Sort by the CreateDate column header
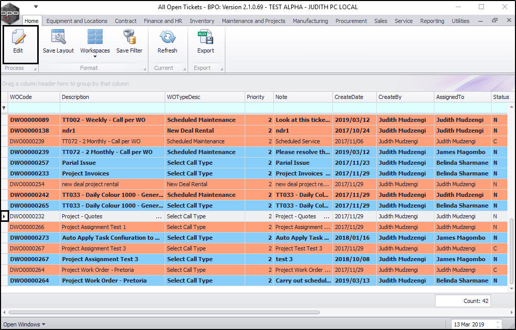 [349, 97]
